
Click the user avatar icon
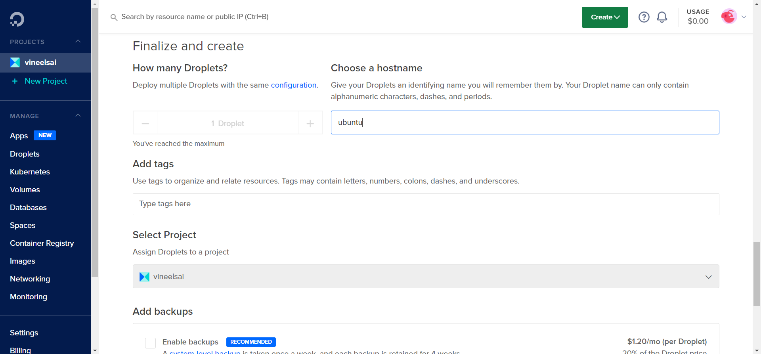[x=729, y=17]
